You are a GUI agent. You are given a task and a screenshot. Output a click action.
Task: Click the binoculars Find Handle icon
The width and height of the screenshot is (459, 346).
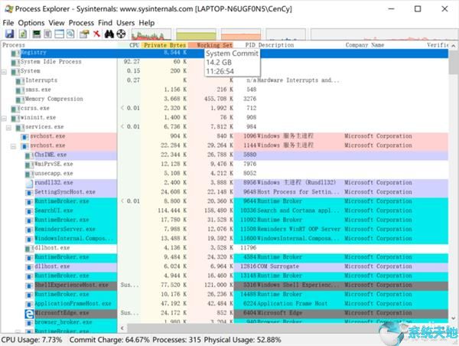tap(109, 34)
